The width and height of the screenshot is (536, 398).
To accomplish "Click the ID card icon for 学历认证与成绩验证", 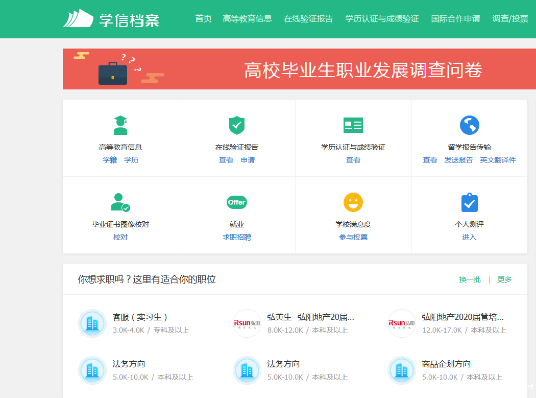I will point(353,125).
